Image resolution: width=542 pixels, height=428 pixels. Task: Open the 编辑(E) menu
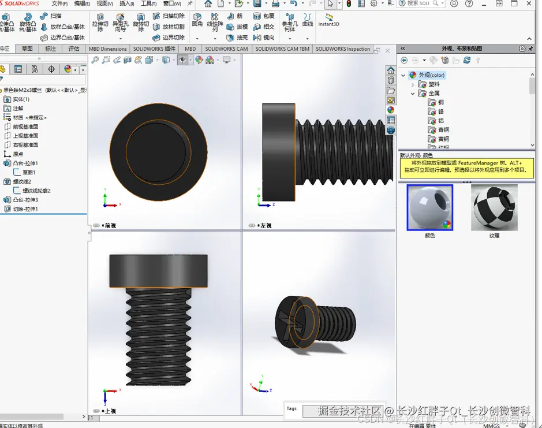tap(83, 3)
